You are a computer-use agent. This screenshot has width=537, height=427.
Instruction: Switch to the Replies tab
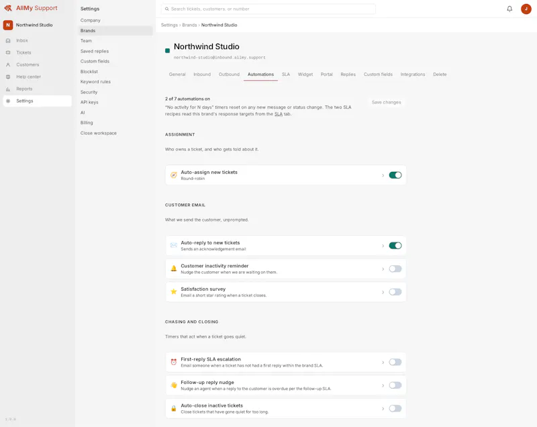point(348,75)
